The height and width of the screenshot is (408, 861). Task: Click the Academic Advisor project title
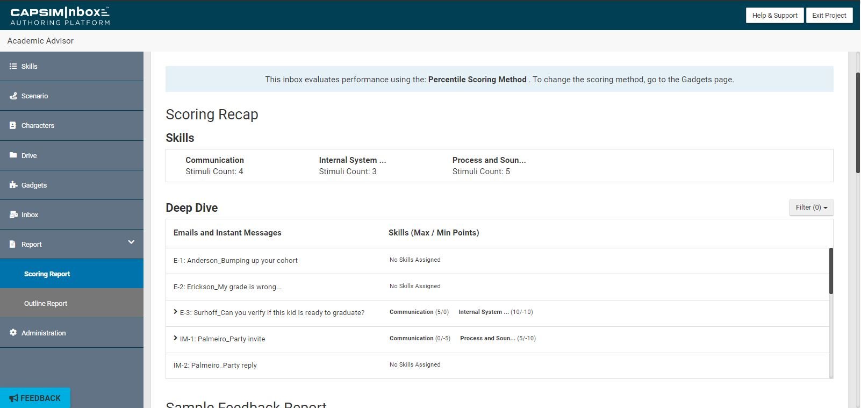click(40, 41)
